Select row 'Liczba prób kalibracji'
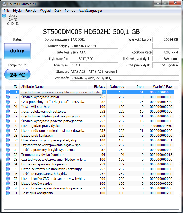Viewport: 183px width, 214px height. [89, 135]
